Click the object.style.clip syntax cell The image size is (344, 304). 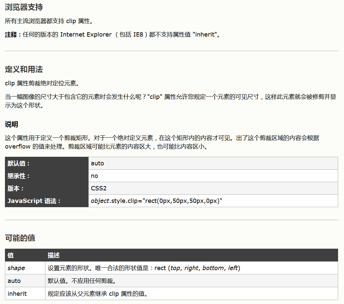pos(213,201)
